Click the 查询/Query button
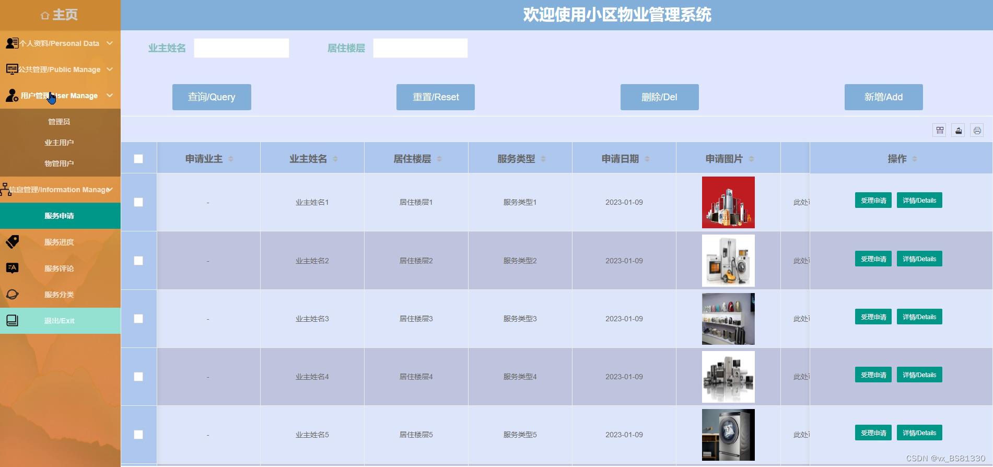 pos(212,97)
